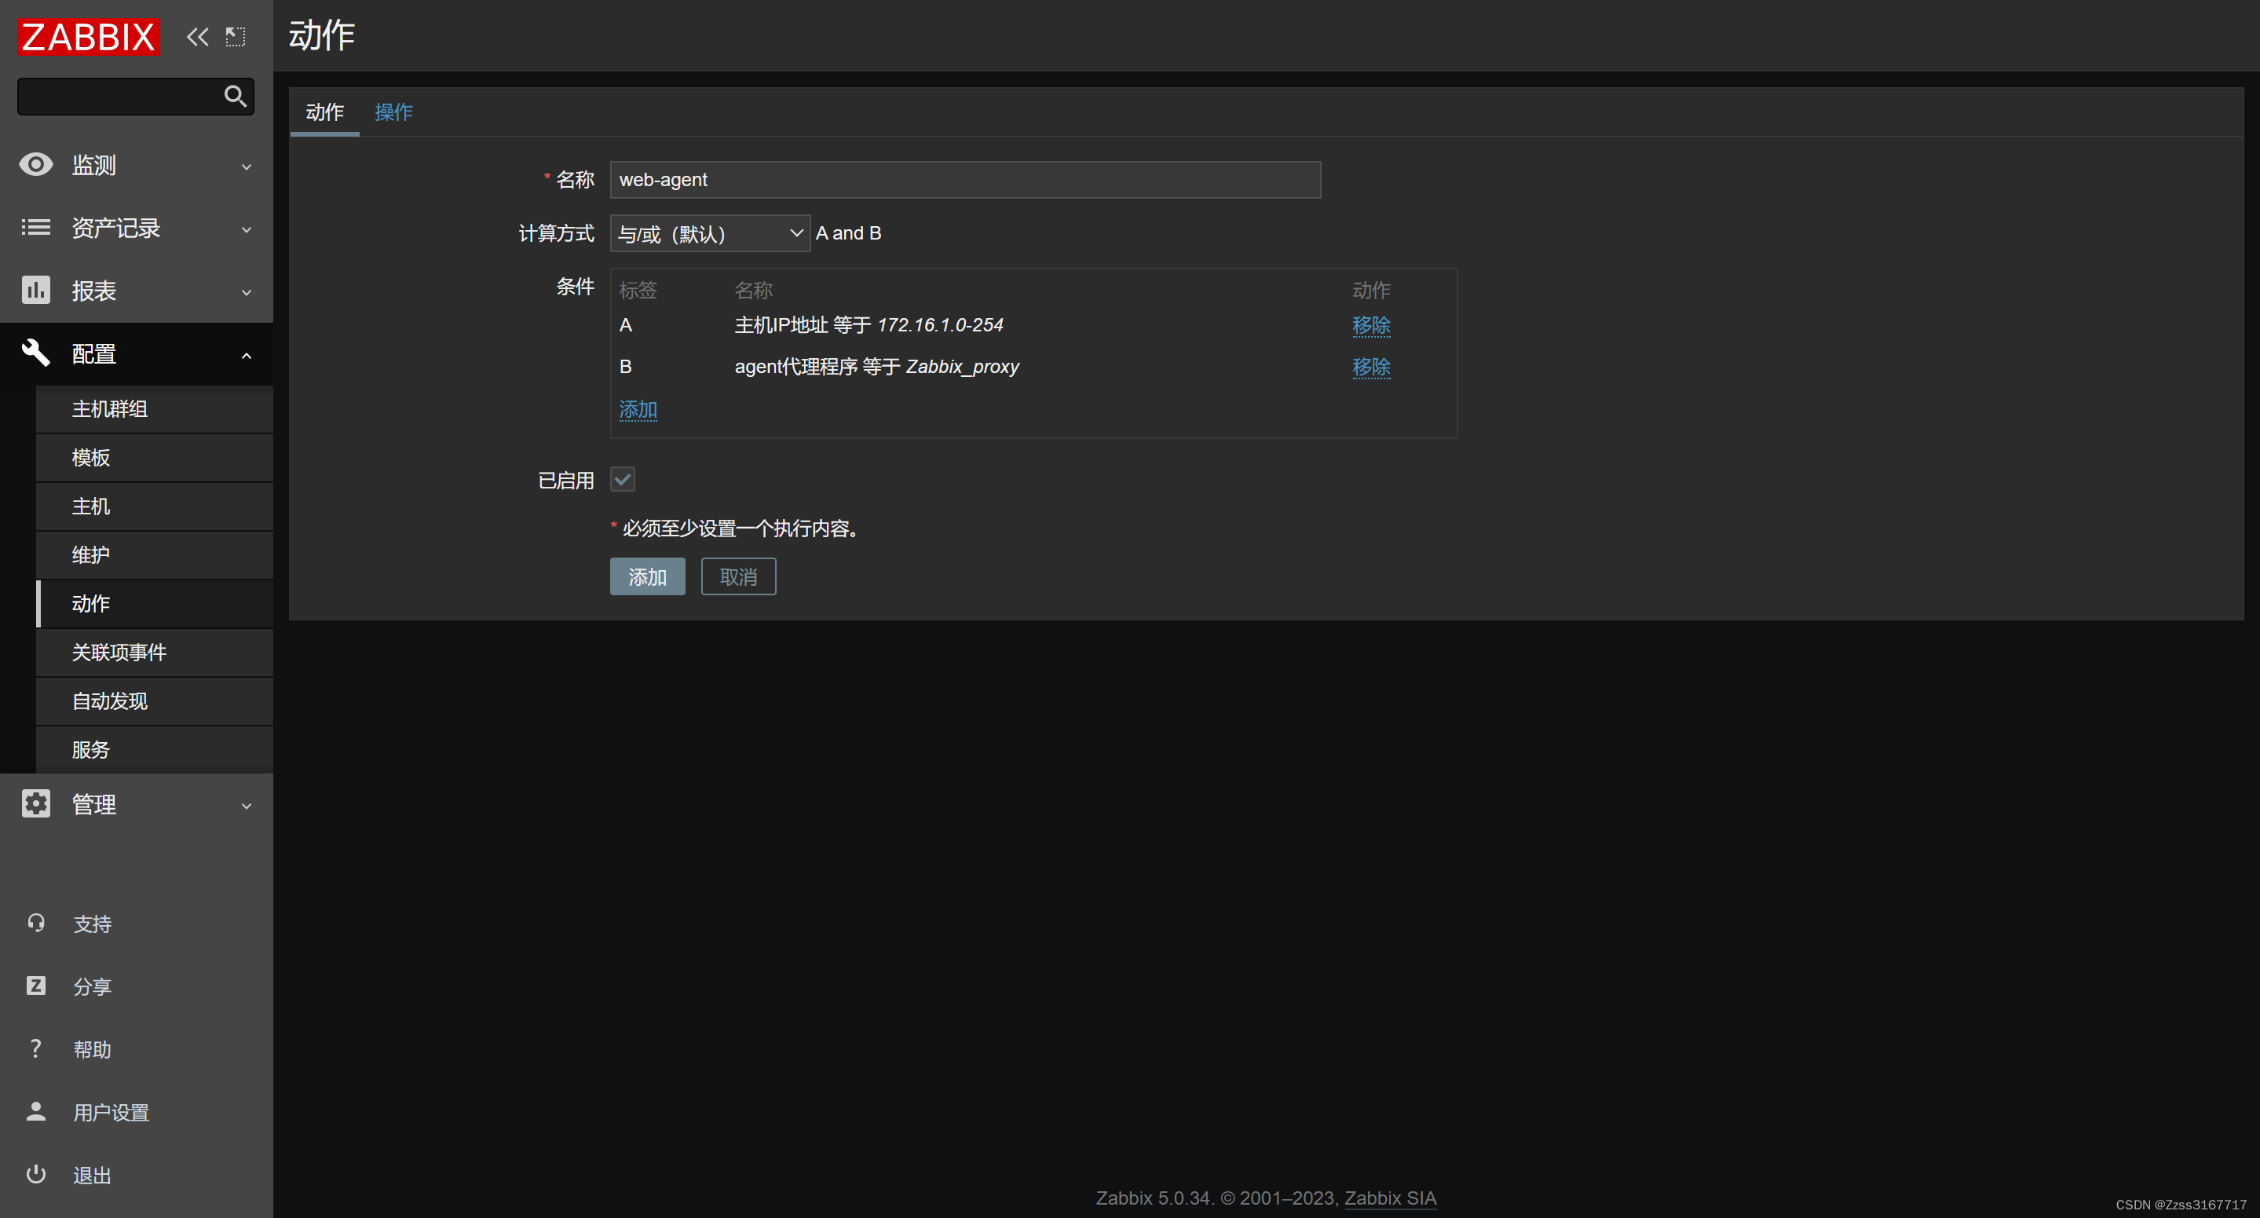Remove condition B via 移除 link
The height and width of the screenshot is (1218, 2260).
(1371, 367)
